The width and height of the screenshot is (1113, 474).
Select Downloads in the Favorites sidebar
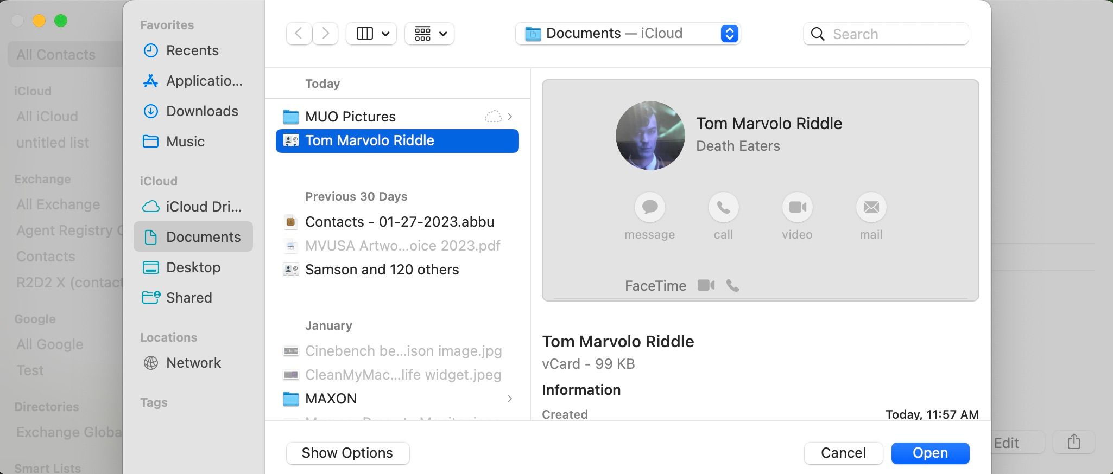click(x=201, y=111)
